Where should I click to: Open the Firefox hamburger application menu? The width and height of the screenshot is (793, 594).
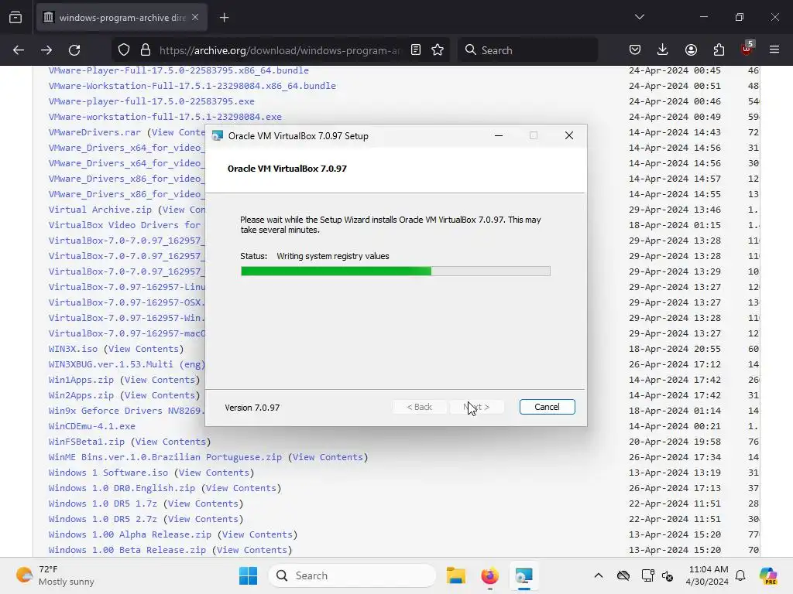click(x=774, y=49)
